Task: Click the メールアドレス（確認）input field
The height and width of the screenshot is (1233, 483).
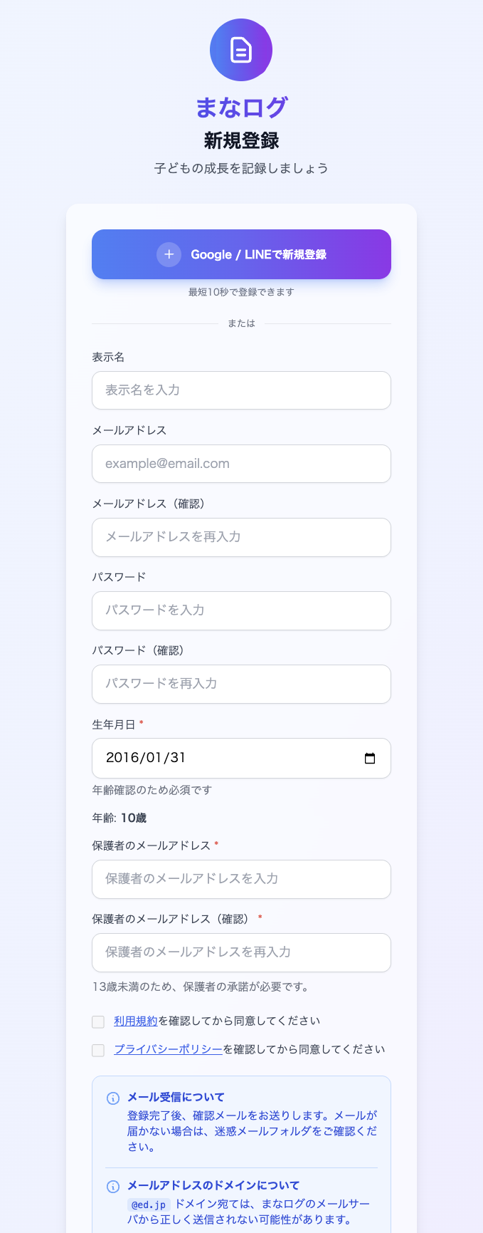Action: 241,537
